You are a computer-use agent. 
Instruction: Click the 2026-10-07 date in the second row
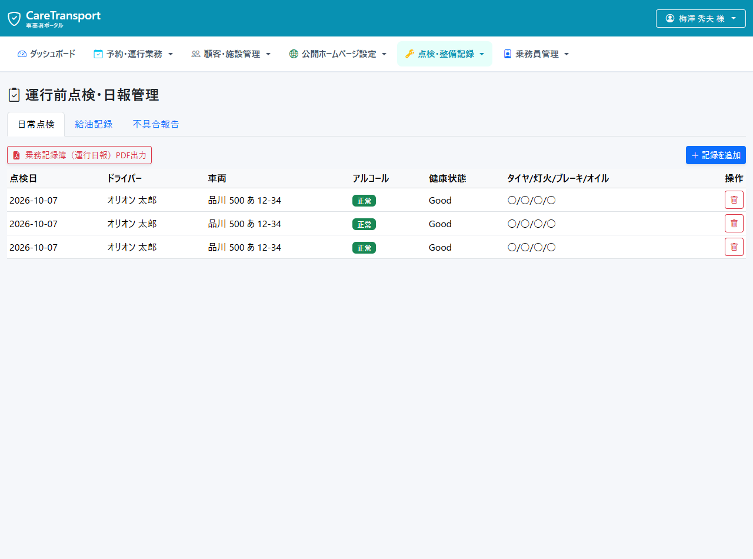pos(34,224)
